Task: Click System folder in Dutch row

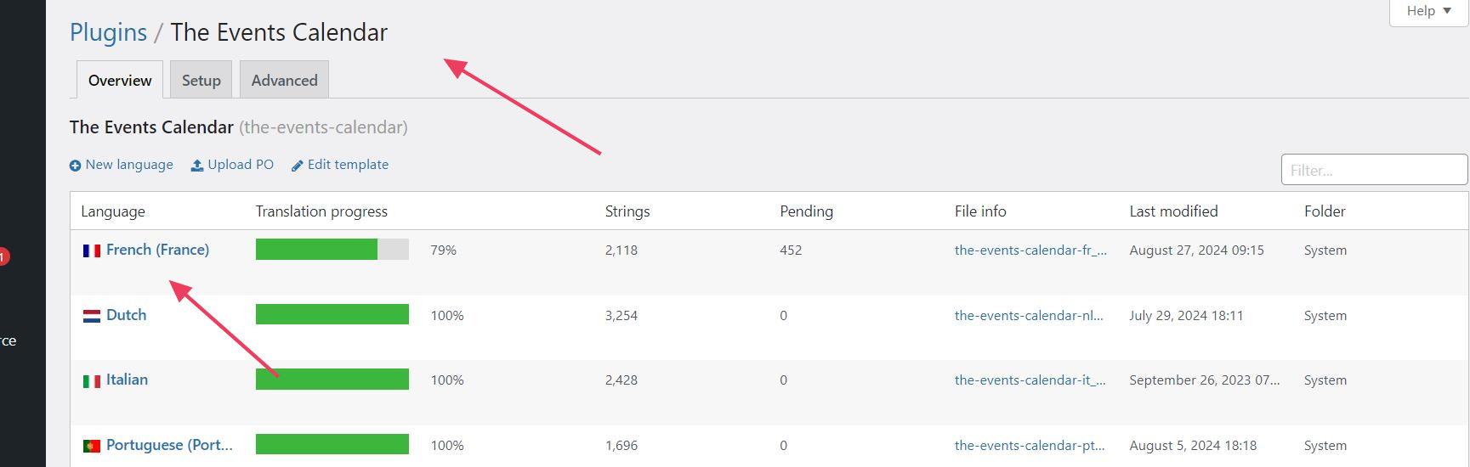Action: coord(1325,316)
